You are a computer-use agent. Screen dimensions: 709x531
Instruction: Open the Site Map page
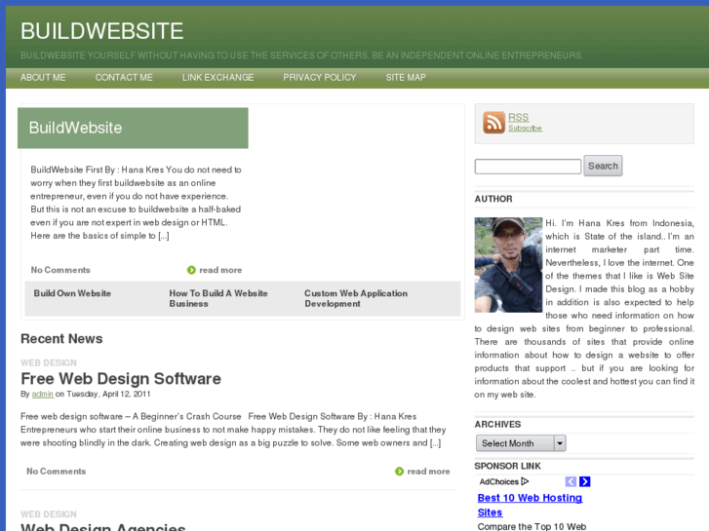tap(406, 78)
